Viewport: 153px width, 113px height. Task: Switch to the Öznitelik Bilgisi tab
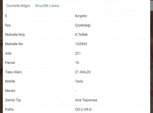(18, 6)
